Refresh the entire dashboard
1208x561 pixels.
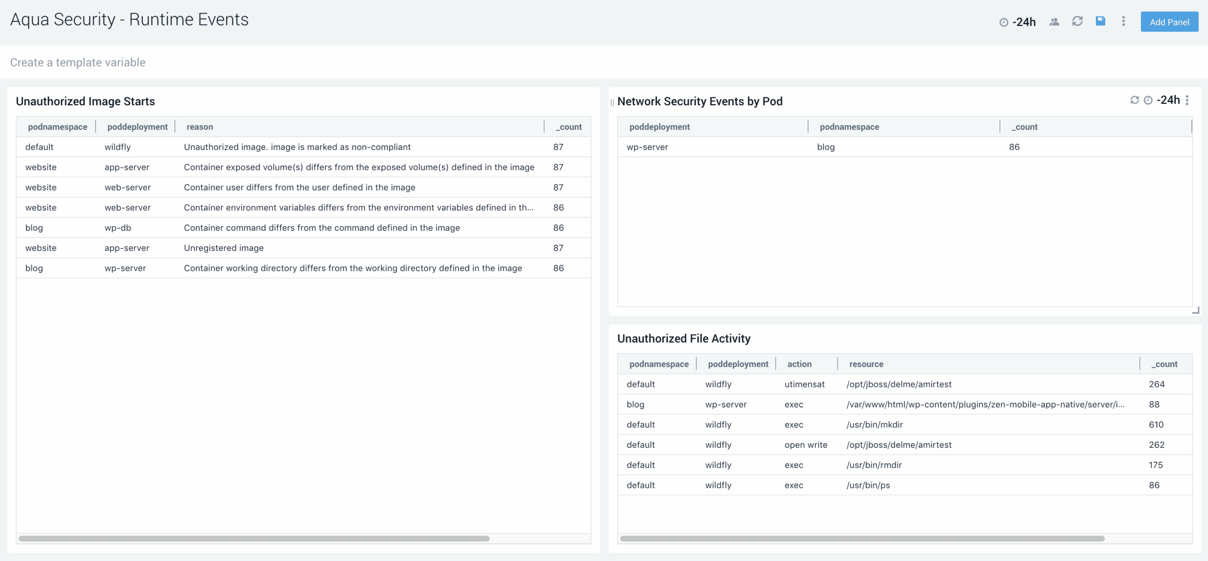pyautogui.click(x=1077, y=21)
